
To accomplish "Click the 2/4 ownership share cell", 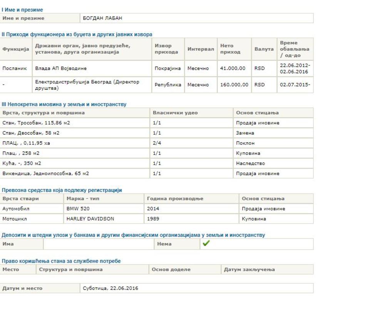I will click(157, 143).
